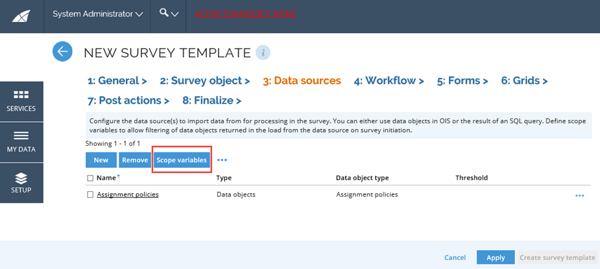Go back using the blue arrow button
The width and height of the screenshot is (600, 269).
click(x=62, y=51)
